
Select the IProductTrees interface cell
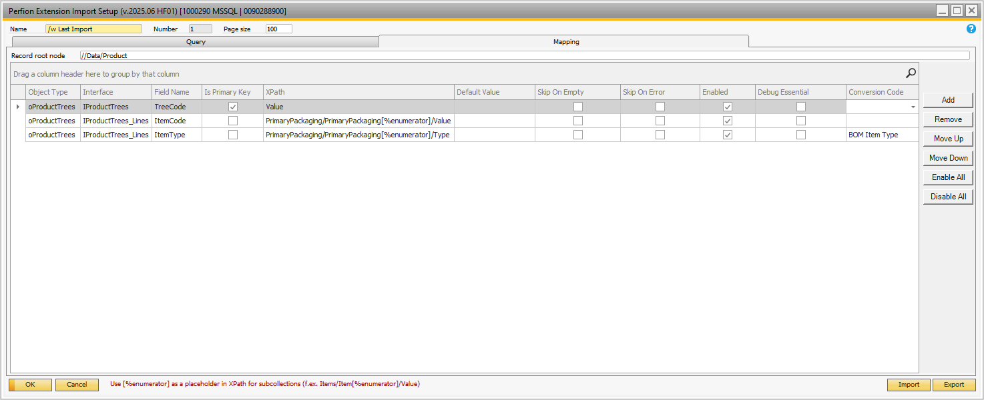(116, 107)
